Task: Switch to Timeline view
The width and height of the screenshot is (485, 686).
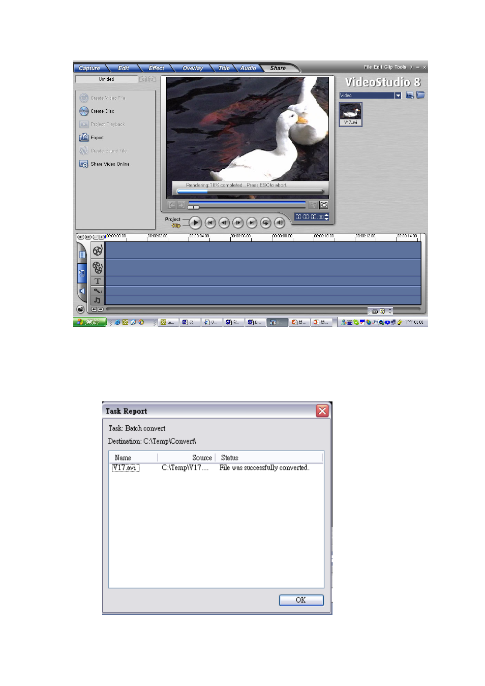Action: point(82,273)
